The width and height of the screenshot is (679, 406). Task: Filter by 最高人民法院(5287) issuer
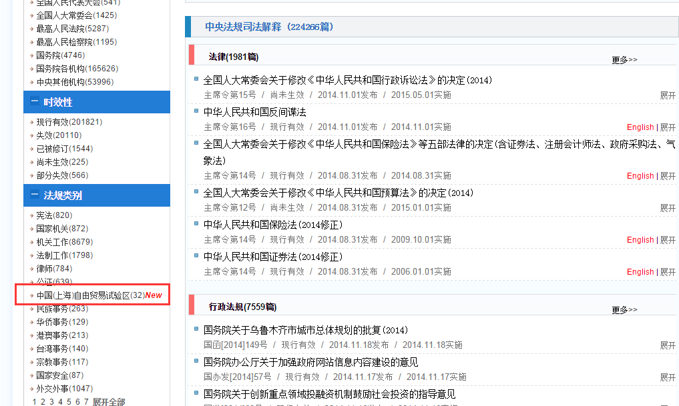[72, 29]
